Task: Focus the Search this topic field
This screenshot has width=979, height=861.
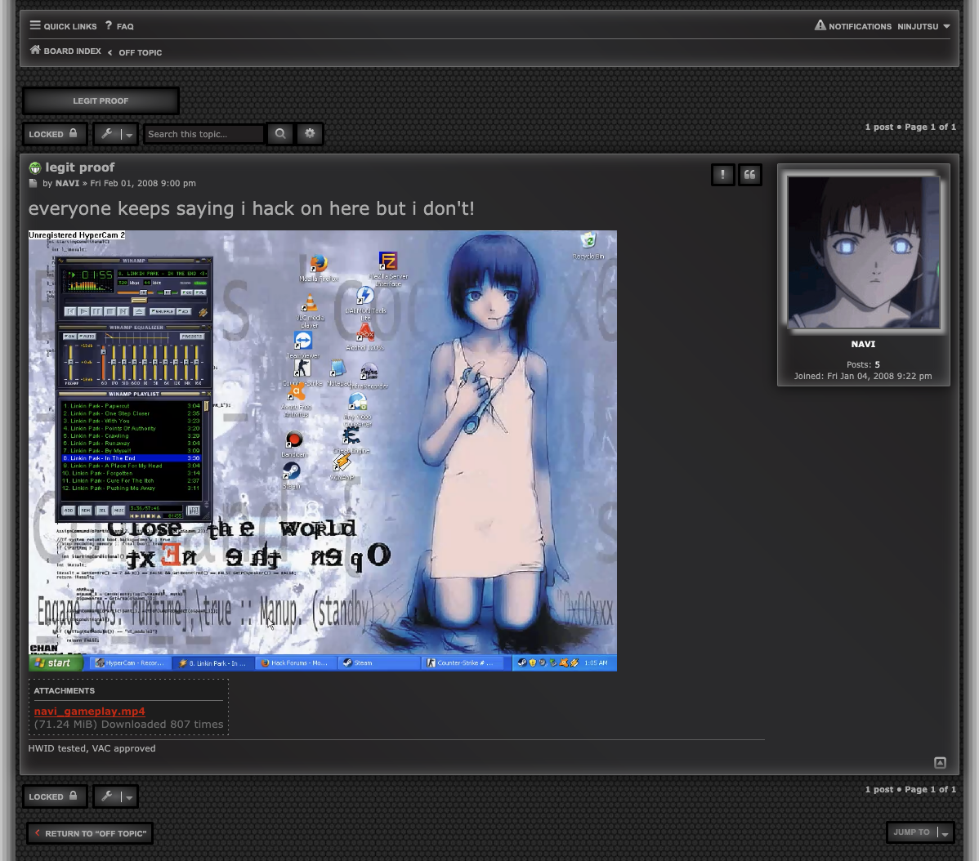Action: coord(203,133)
